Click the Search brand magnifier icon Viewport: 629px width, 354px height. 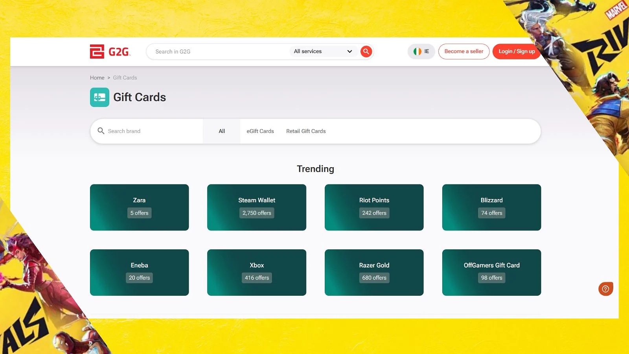click(101, 131)
